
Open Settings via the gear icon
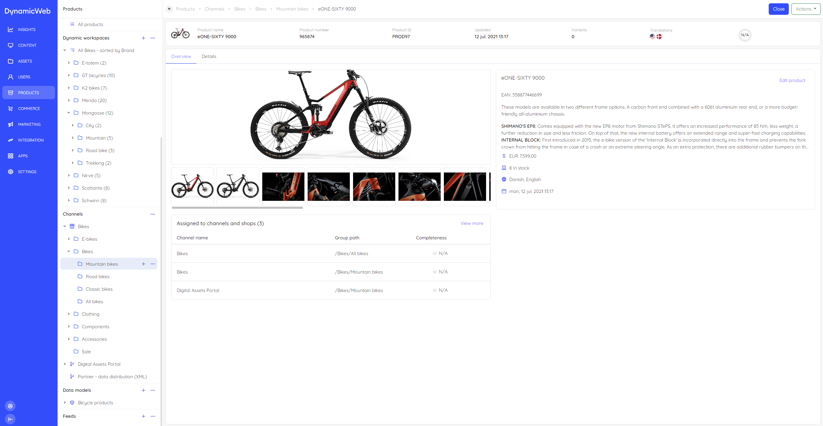point(10,172)
